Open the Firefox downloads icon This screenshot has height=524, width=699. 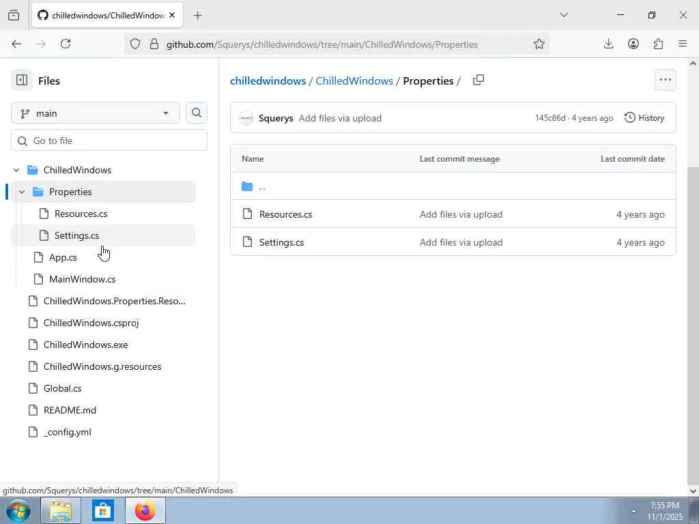(x=608, y=44)
